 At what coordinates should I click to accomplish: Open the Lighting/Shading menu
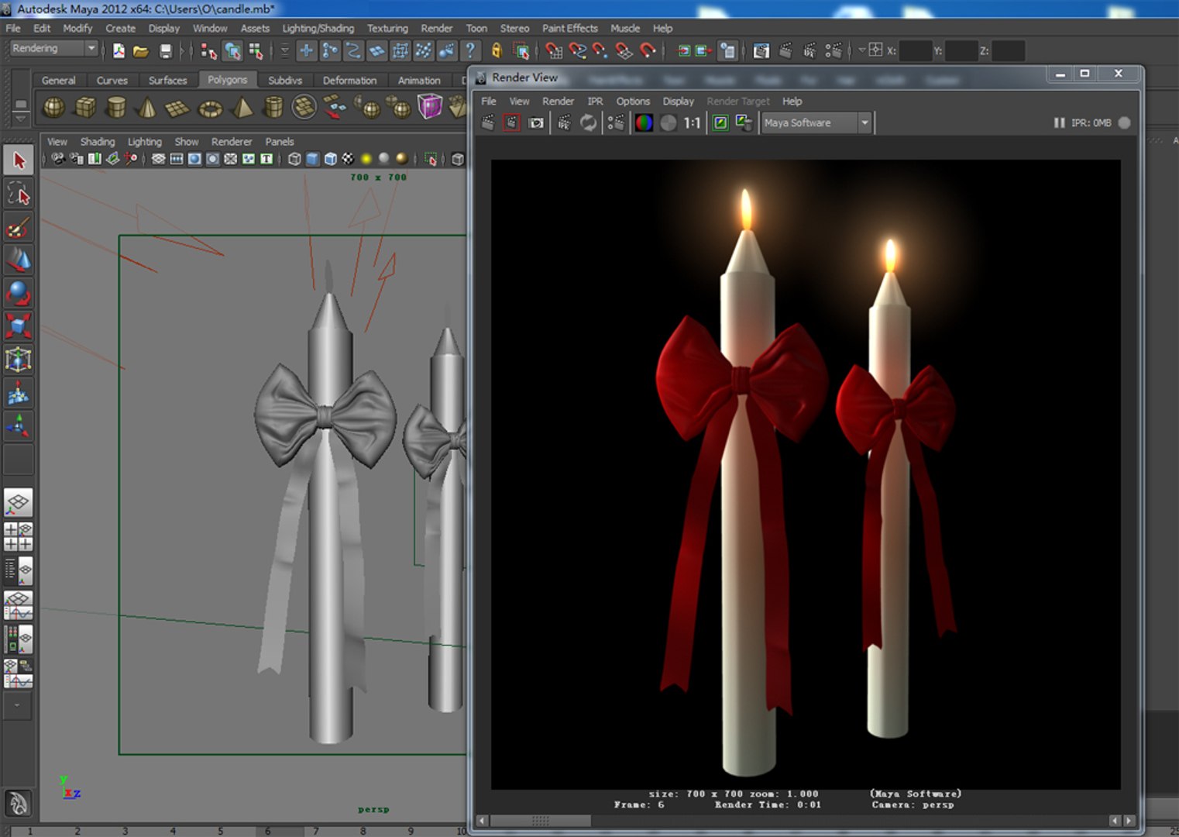(318, 28)
